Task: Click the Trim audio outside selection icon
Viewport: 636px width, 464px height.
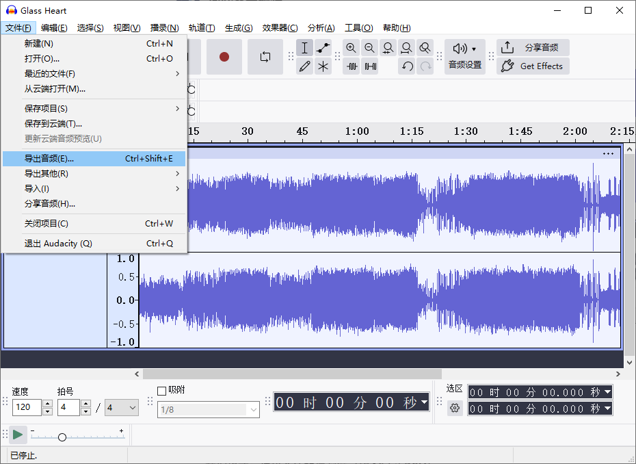Action: (x=352, y=66)
